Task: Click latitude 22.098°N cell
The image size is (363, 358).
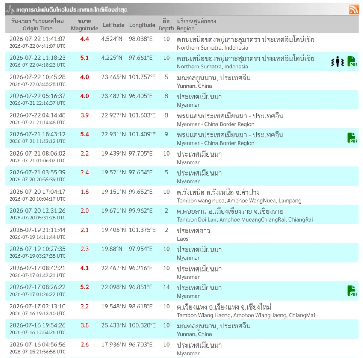Action: [113, 287]
